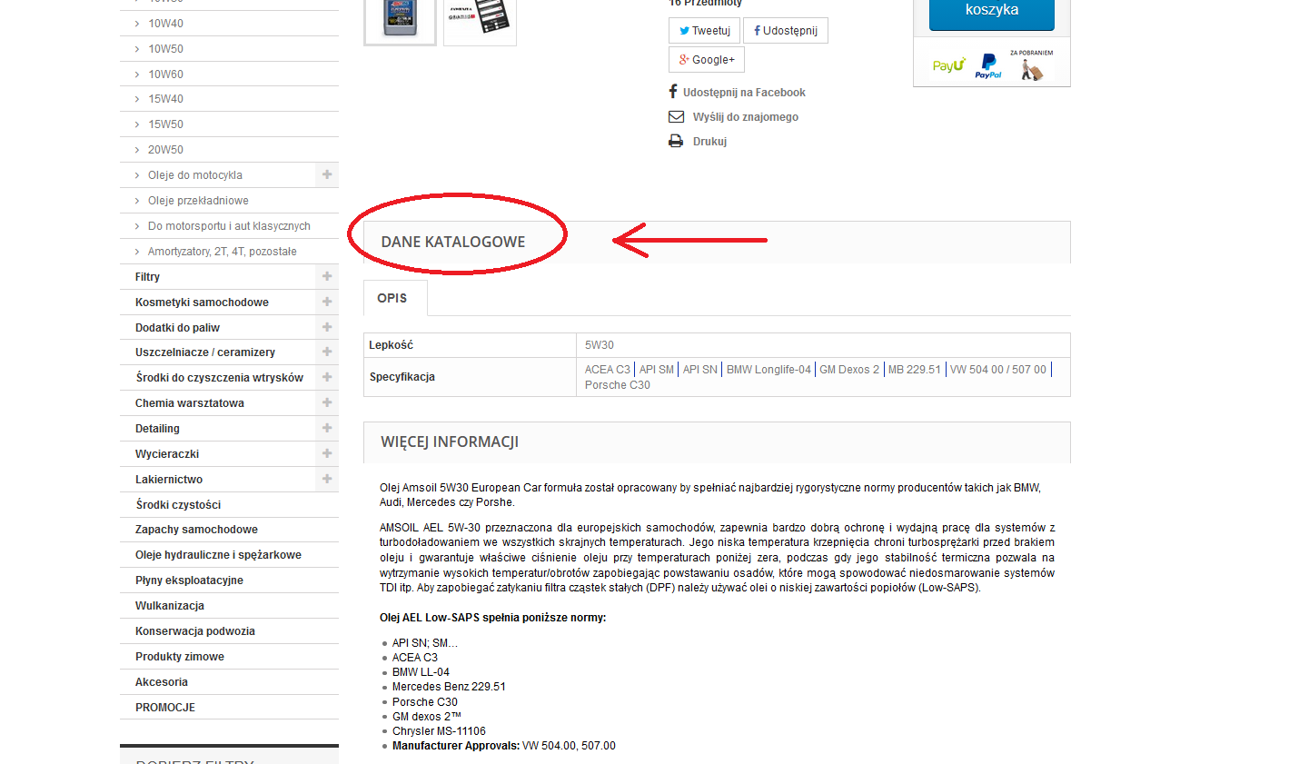Click the PayPal payment logo
1299x764 pixels.
click(x=988, y=66)
